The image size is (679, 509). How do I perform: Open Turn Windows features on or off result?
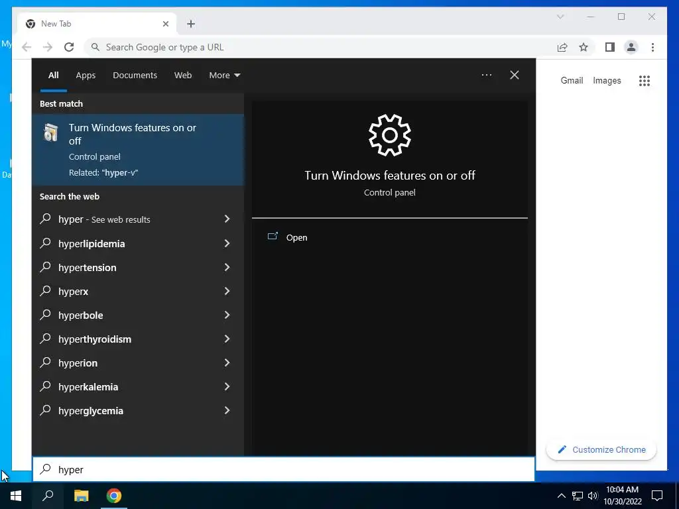[138, 150]
